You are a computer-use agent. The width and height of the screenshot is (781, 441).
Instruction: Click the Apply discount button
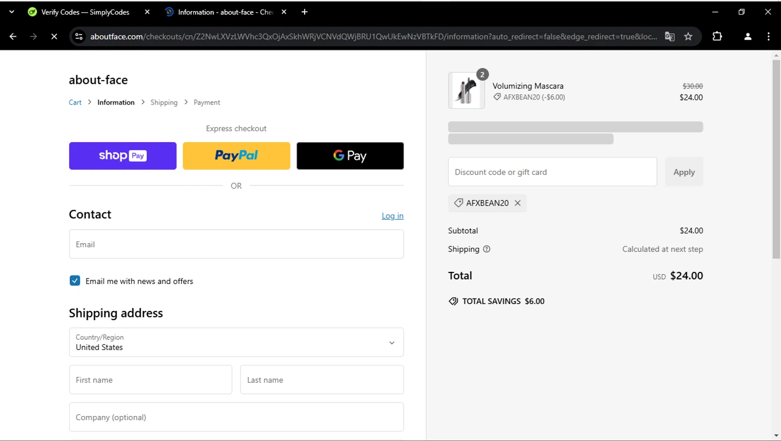(684, 172)
